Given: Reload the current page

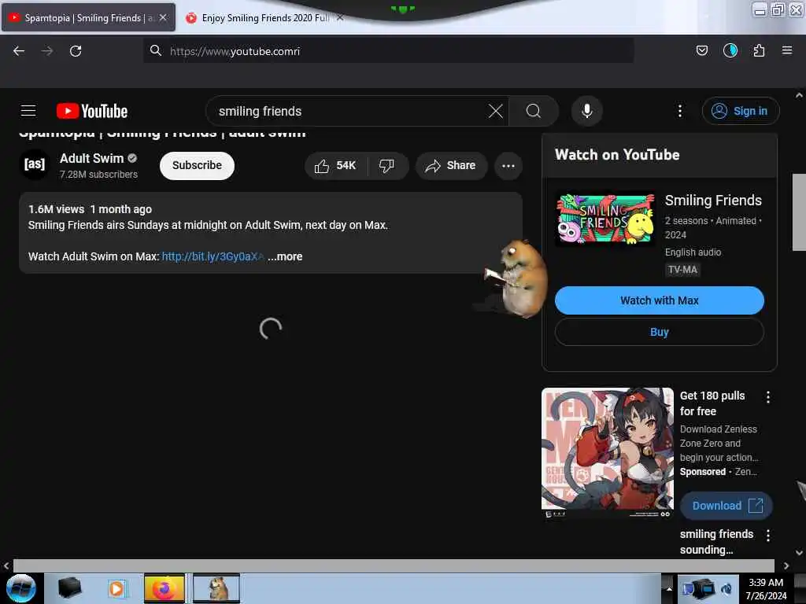Looking at the screenshot, I should tap(76, 51).
